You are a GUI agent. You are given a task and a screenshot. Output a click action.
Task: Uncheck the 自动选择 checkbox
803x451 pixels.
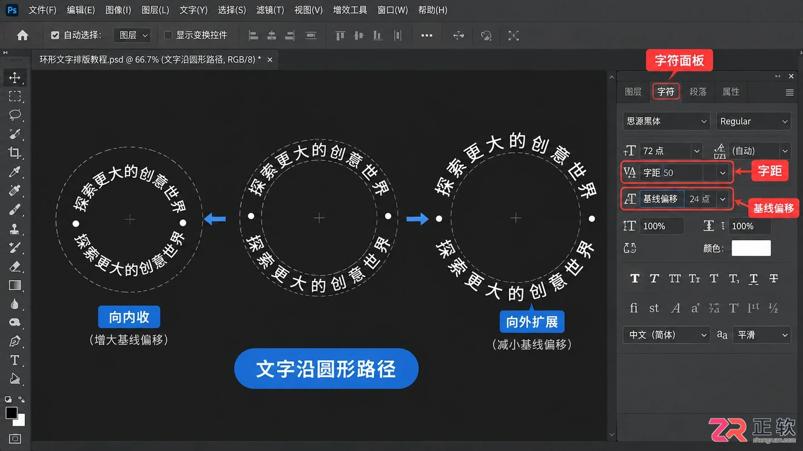pyautogui.click(x=55, y=35)
